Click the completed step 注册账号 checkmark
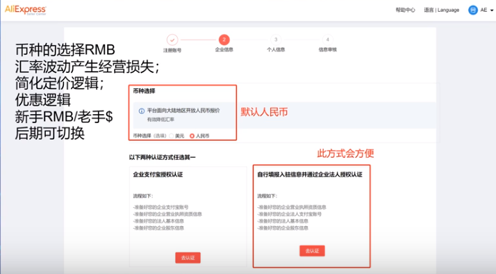 [172, 40]
